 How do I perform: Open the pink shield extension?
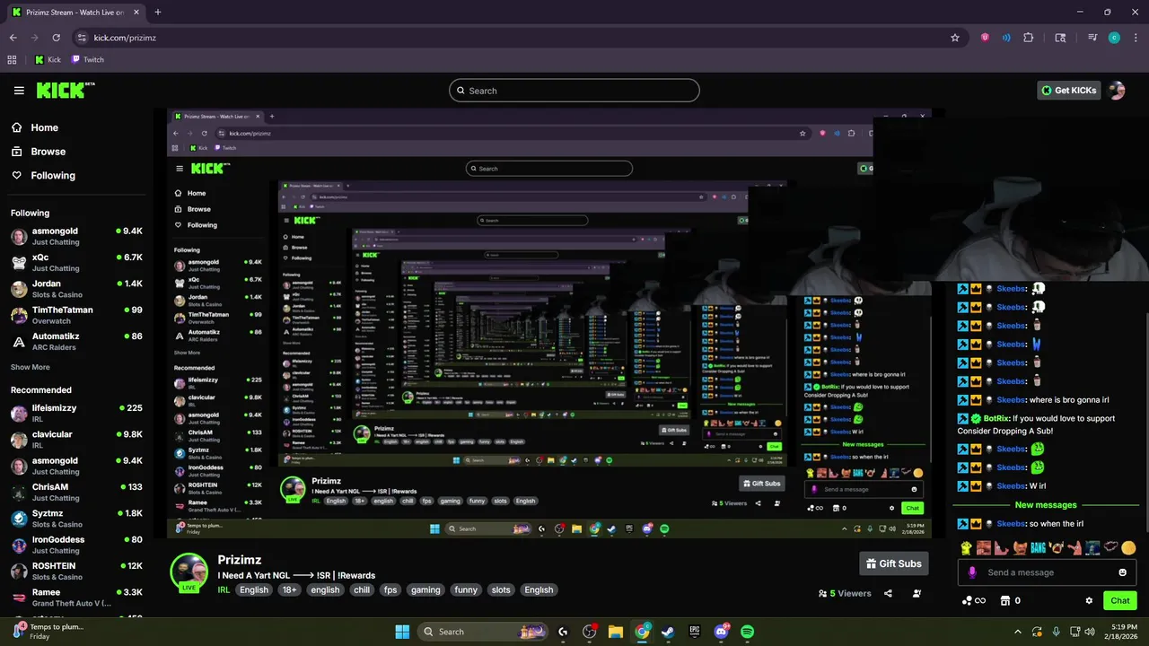(x=985, y=38)
